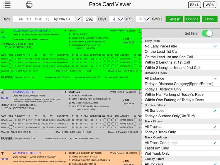Select Today's Distance Category(Sprint/Routes)
This screenshot has height=165, width=220.
coord(181,84)
